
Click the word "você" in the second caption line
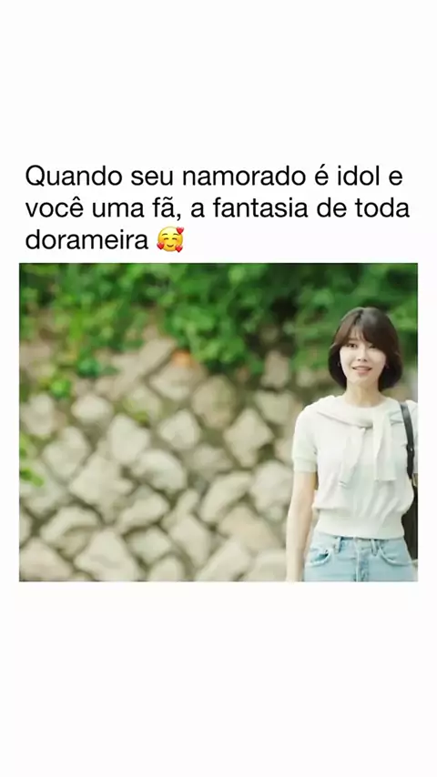click(54, 208)
